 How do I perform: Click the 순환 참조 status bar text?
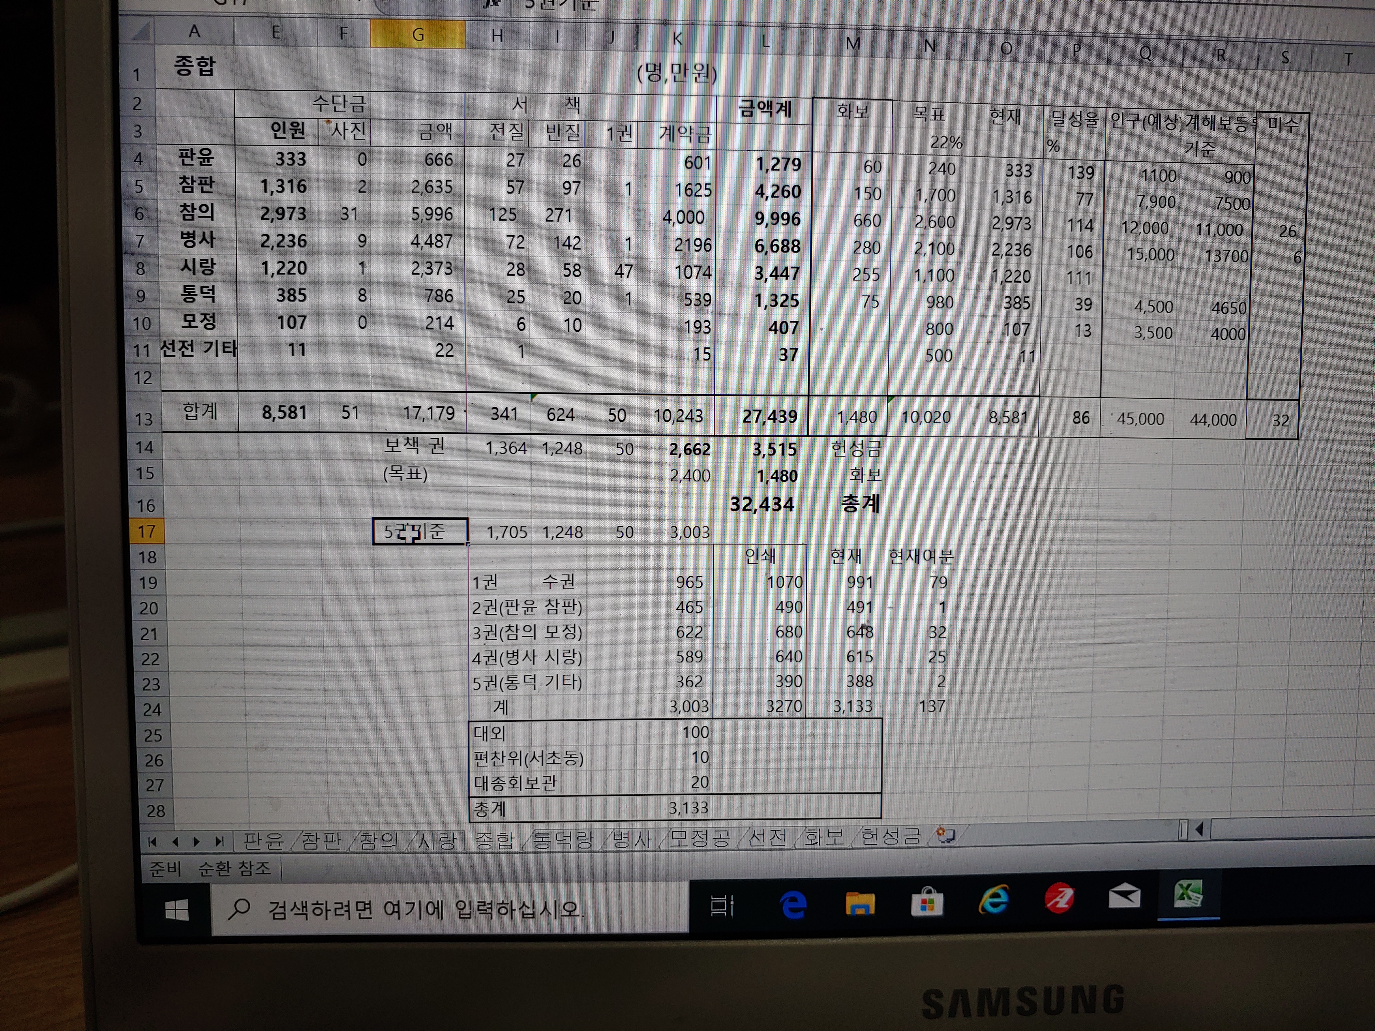click(234, 868)
